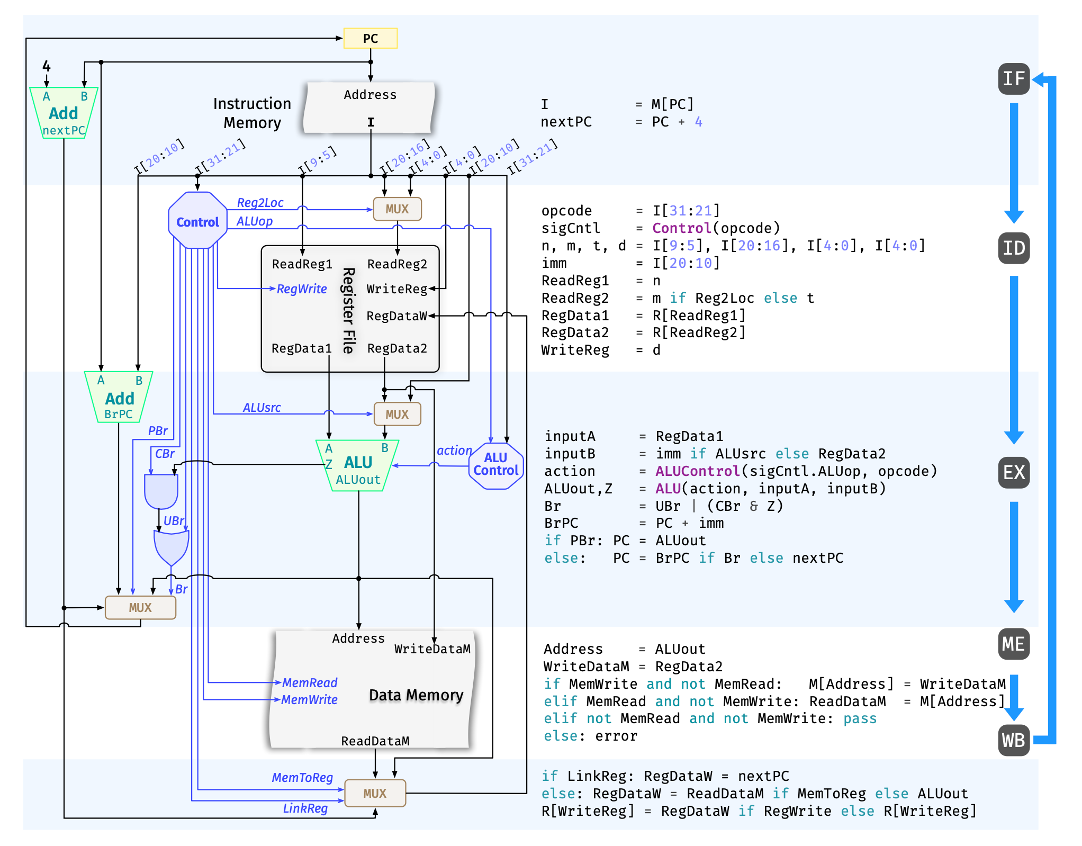Click the Data Memory label
The image size is (1082, 846).
click(416, 695)
